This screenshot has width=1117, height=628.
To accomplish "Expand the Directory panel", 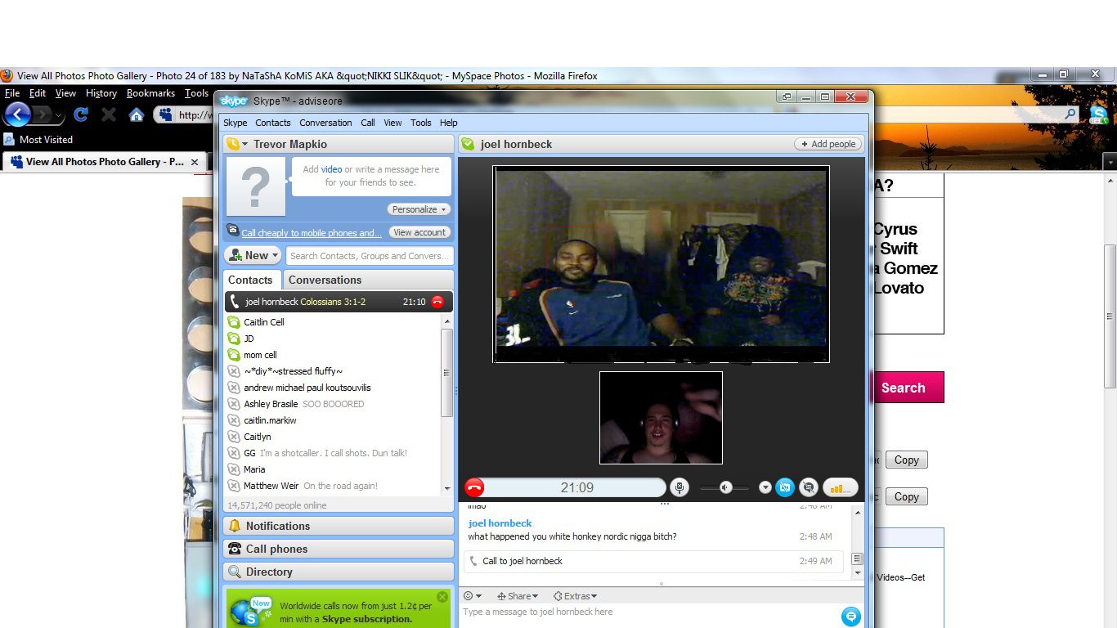I will pos(339,572).
